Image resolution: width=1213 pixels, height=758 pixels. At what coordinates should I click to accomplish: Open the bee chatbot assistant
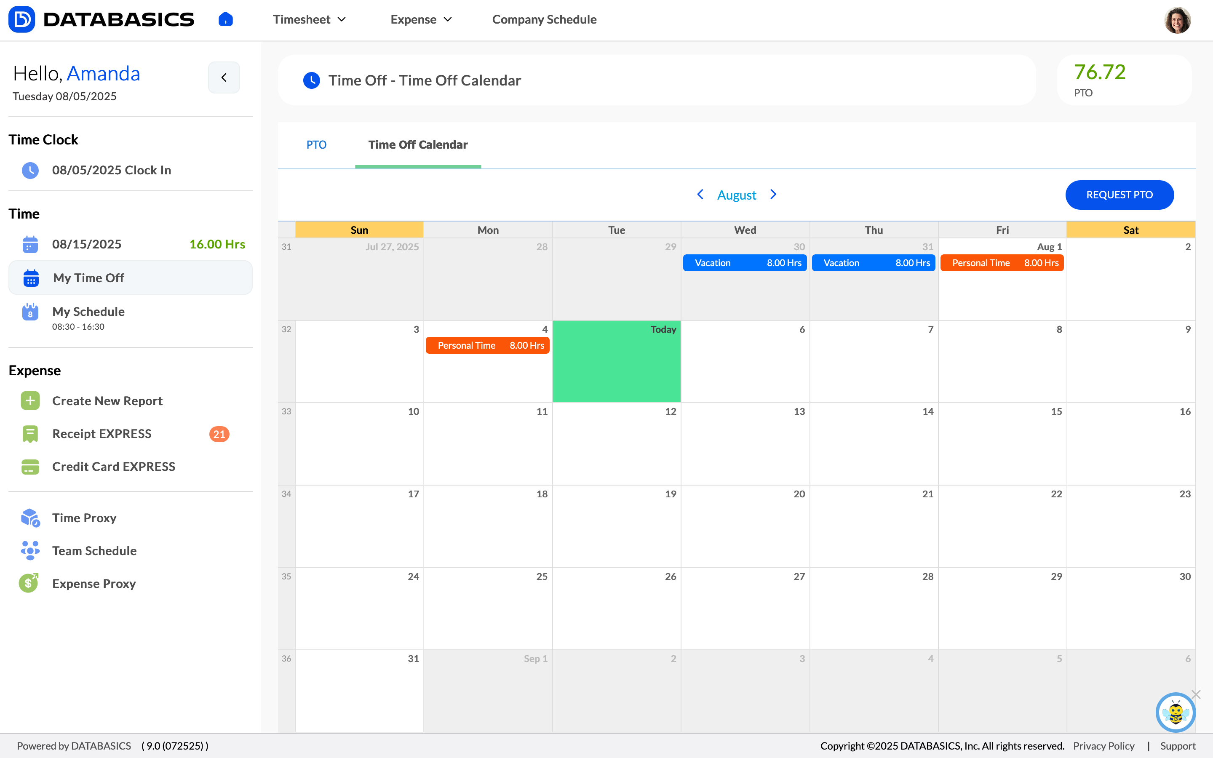(1176, 713)
